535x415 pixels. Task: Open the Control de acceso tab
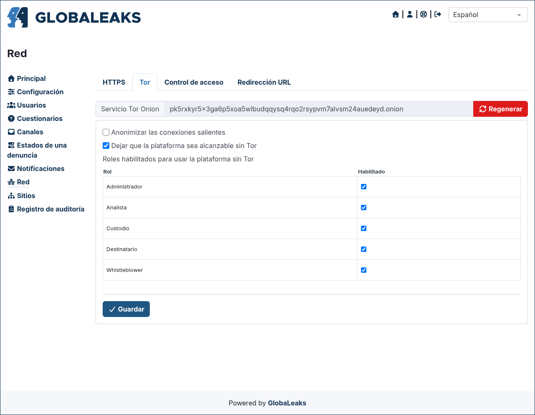[x=194, y=82]
